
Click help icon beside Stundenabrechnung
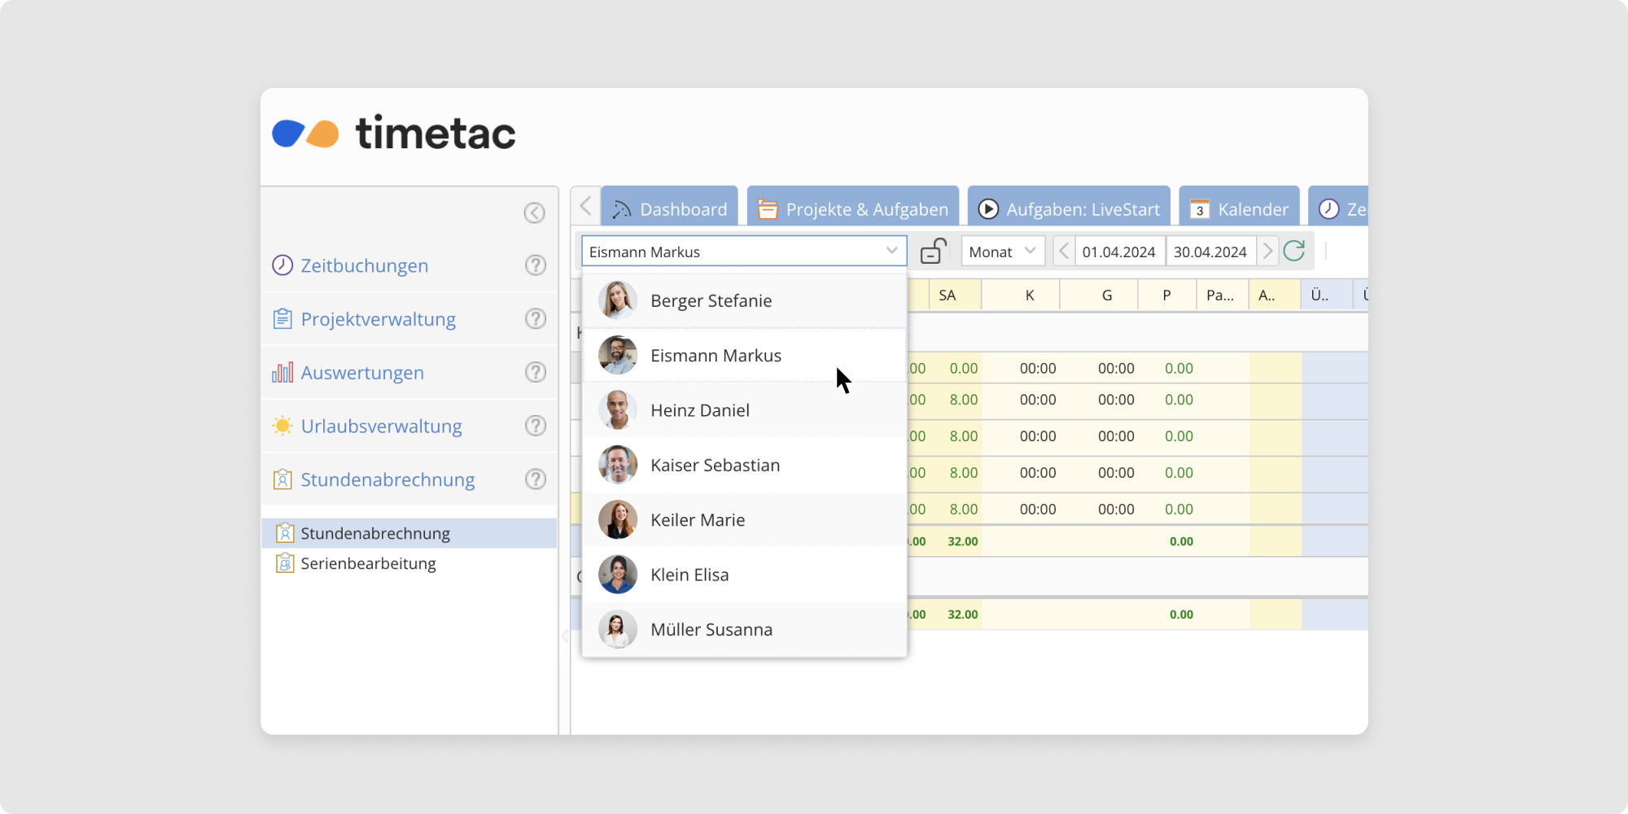coord(535,479)
